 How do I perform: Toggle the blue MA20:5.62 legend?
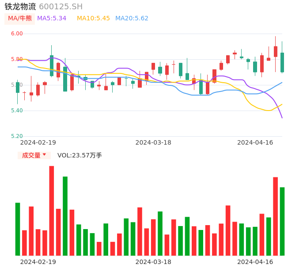pyautogui.click(x=132, y=19)
